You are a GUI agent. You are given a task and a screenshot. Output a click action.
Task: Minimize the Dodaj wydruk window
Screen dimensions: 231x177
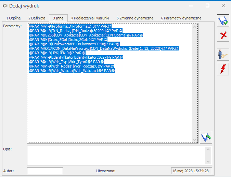pos(191,6)
